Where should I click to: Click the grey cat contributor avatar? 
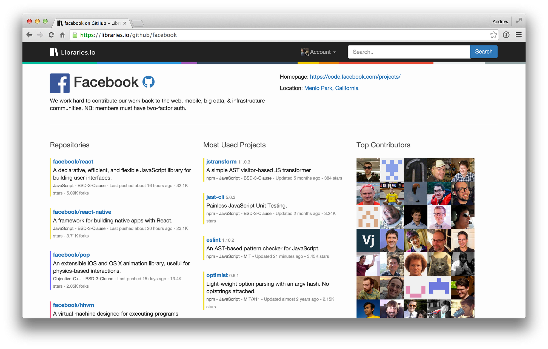[x=439, y=264]
